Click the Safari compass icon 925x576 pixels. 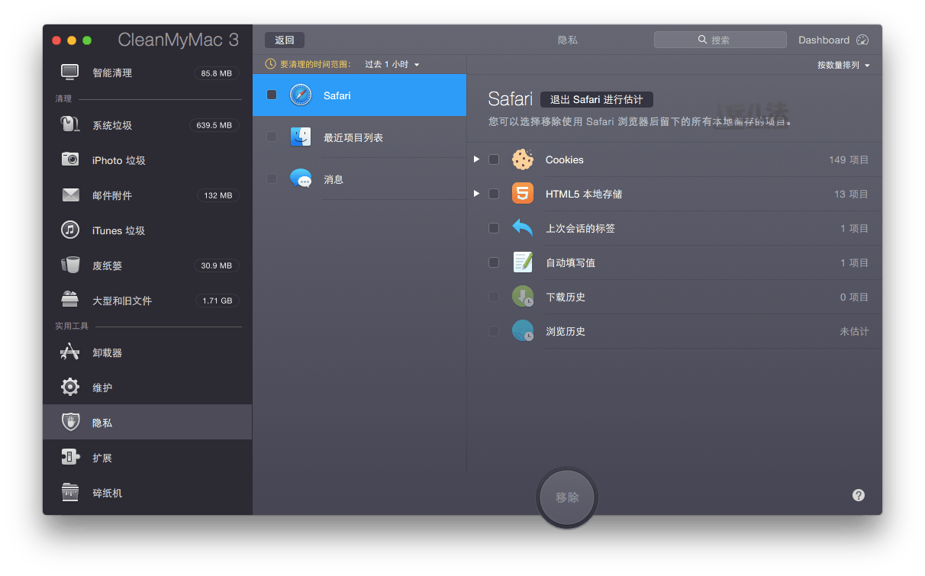(301, 95)
